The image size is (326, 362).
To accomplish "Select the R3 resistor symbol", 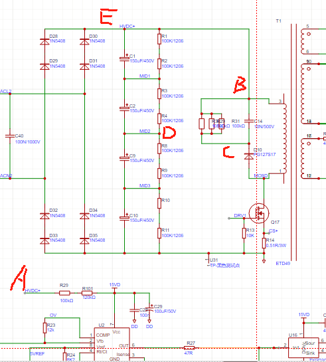I will pos(159,94).
